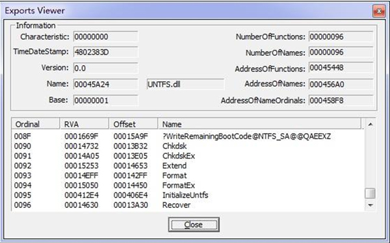Click the Version field showing 0.0

(x=105, y=68)
